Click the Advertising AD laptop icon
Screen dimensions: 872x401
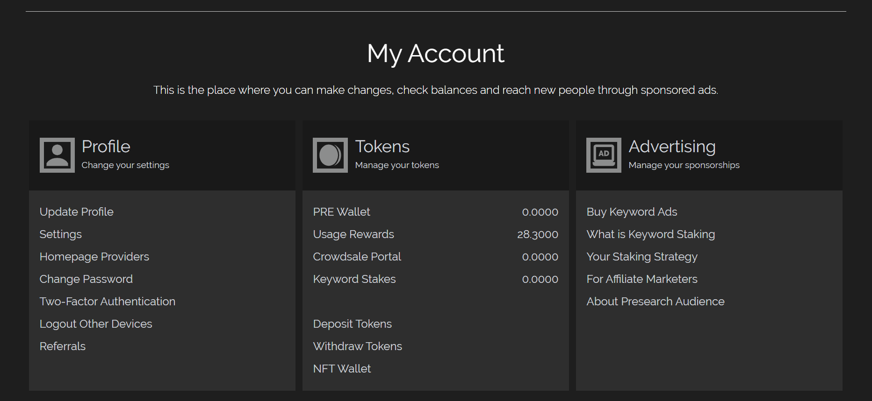click(x=604, y=155)
